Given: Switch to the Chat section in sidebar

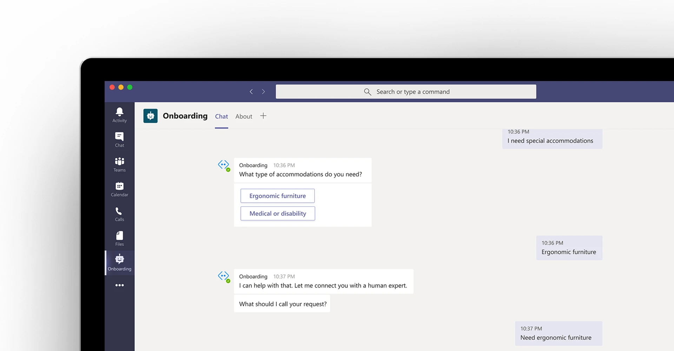Looking at the screenshot, I should coord(119,139).
